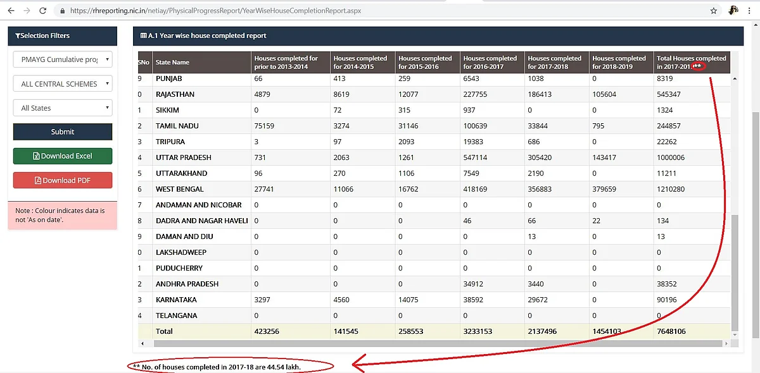Click Rajasthan value 227755

[475, 94]
